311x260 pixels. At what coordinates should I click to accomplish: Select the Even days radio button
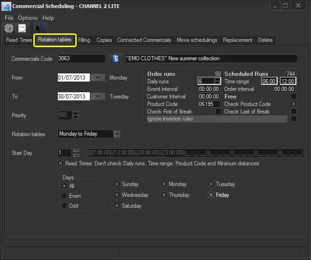point(64,196)
